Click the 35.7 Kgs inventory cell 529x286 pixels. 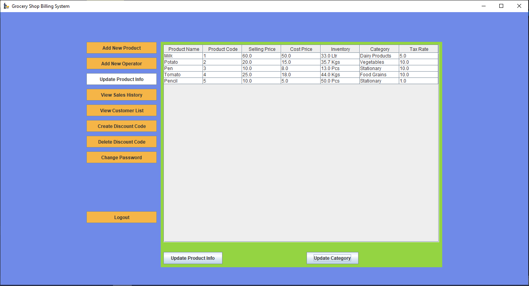[x=340, y=62]
